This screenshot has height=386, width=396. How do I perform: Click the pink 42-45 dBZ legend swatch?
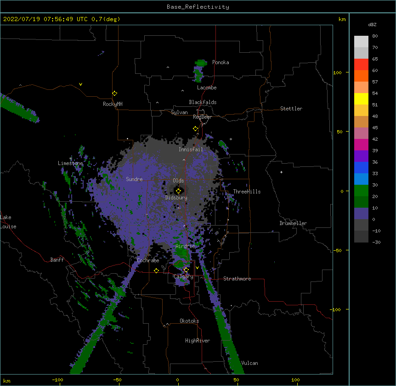[x=361, y=133]
